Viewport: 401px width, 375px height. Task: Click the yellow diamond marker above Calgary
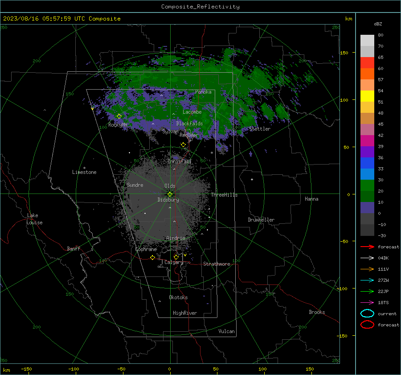pos(176,257)
